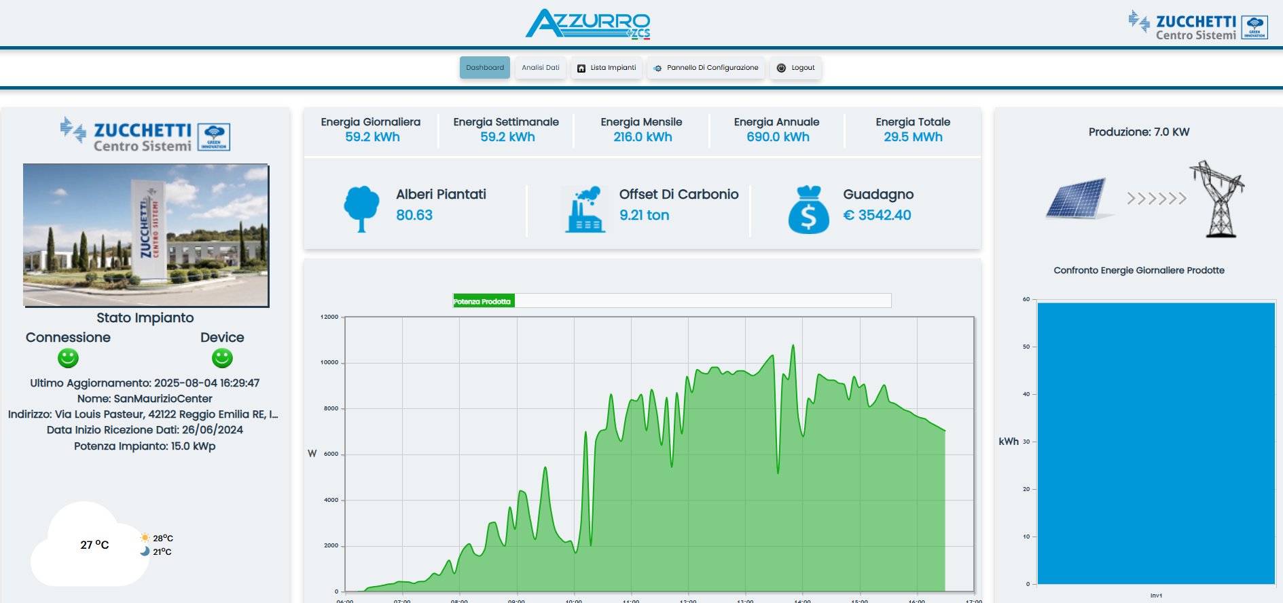Screen dimensions: 1283x603
Task: Click the money bag Guadagno icon
Action: point(808,210)
